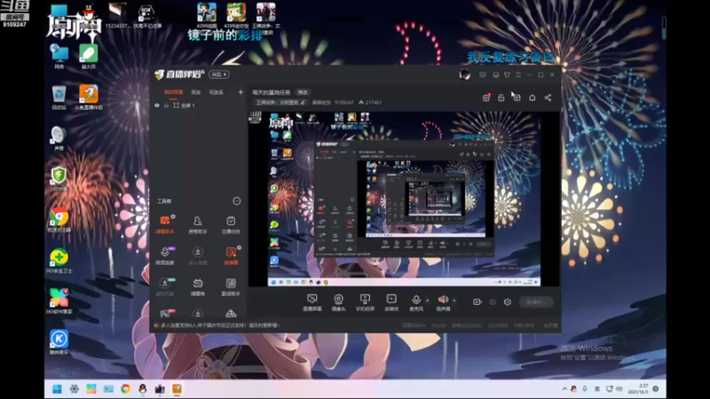Screen dimensions: 710x399
Task: Mute the orange 扬声器 speaker
Action: [x=443, y=302]
